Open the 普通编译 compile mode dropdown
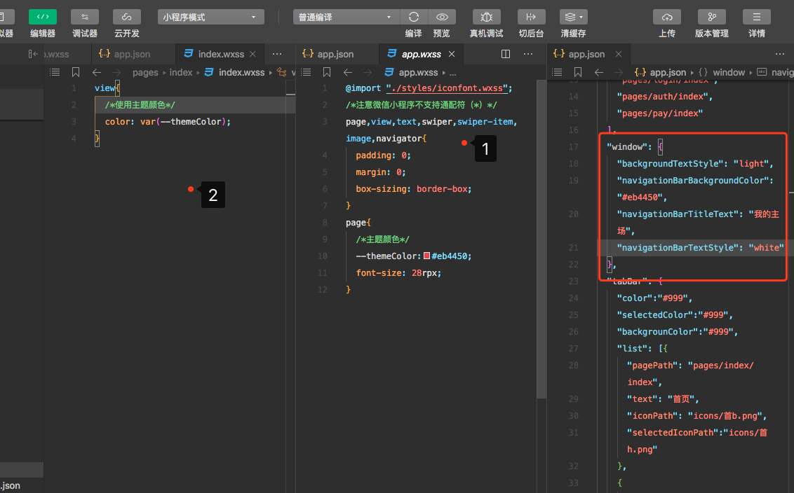 346,17
